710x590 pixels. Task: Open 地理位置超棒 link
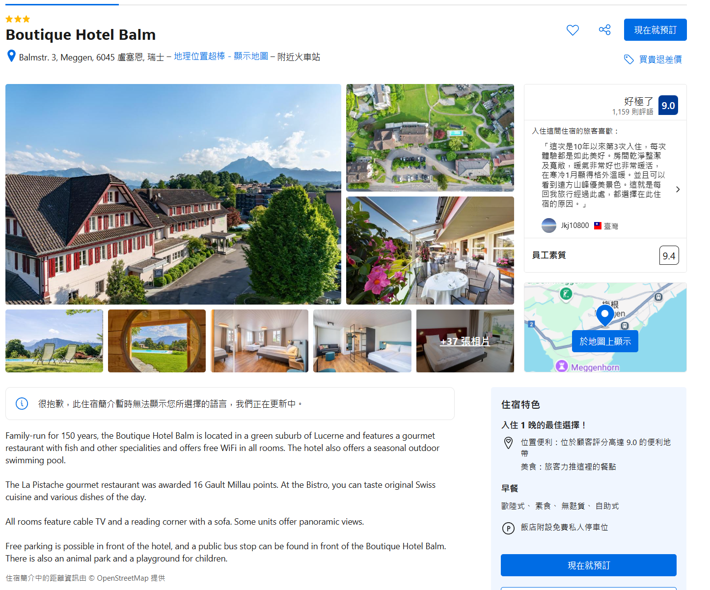point(199,56)
